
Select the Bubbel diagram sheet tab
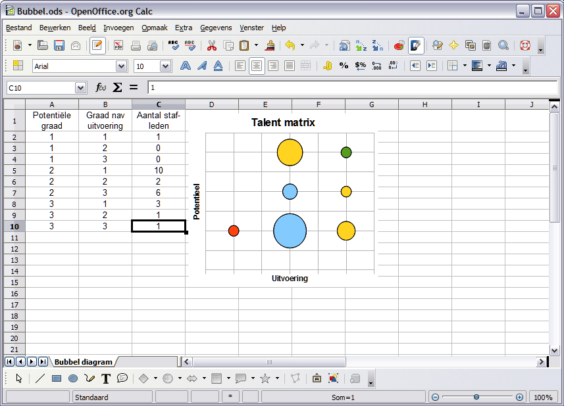click(x=83, y=362)
